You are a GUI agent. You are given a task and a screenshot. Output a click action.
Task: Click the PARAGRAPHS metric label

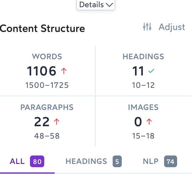(x=47, y=107)
